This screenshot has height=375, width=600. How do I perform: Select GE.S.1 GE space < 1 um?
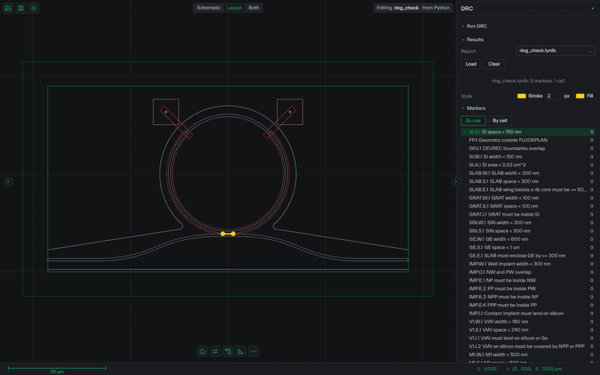[x=527, y=247]
